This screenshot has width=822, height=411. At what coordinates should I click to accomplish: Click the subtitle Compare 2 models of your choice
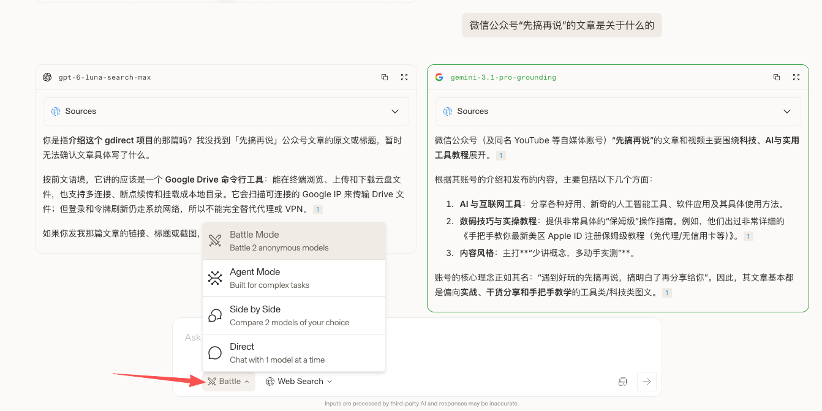tap(290, 323)
